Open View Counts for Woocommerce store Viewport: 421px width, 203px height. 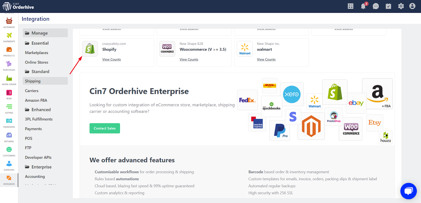pos(189,60)
